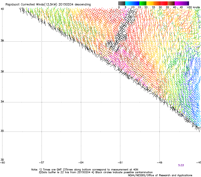Click the word 'descending' in the title
This screenshot has height=177, width=201.
[x=83, y=5]
